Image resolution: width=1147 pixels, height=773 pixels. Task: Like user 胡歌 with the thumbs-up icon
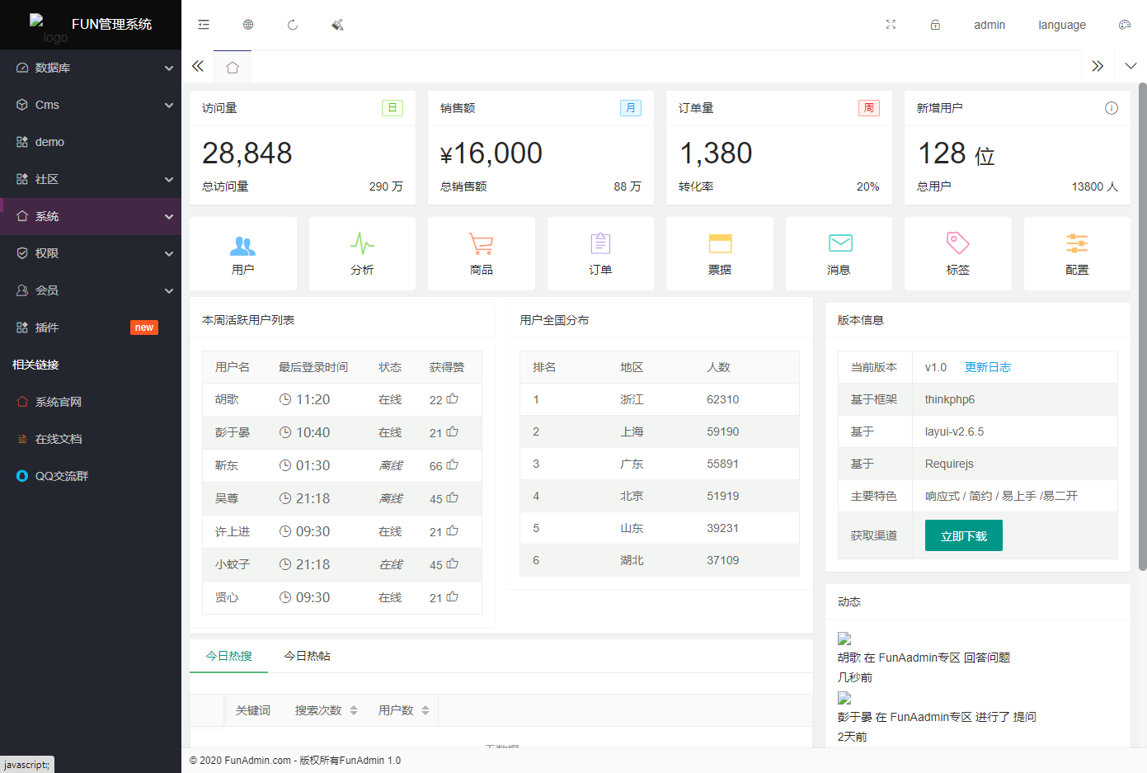click(x=453, y=399)
